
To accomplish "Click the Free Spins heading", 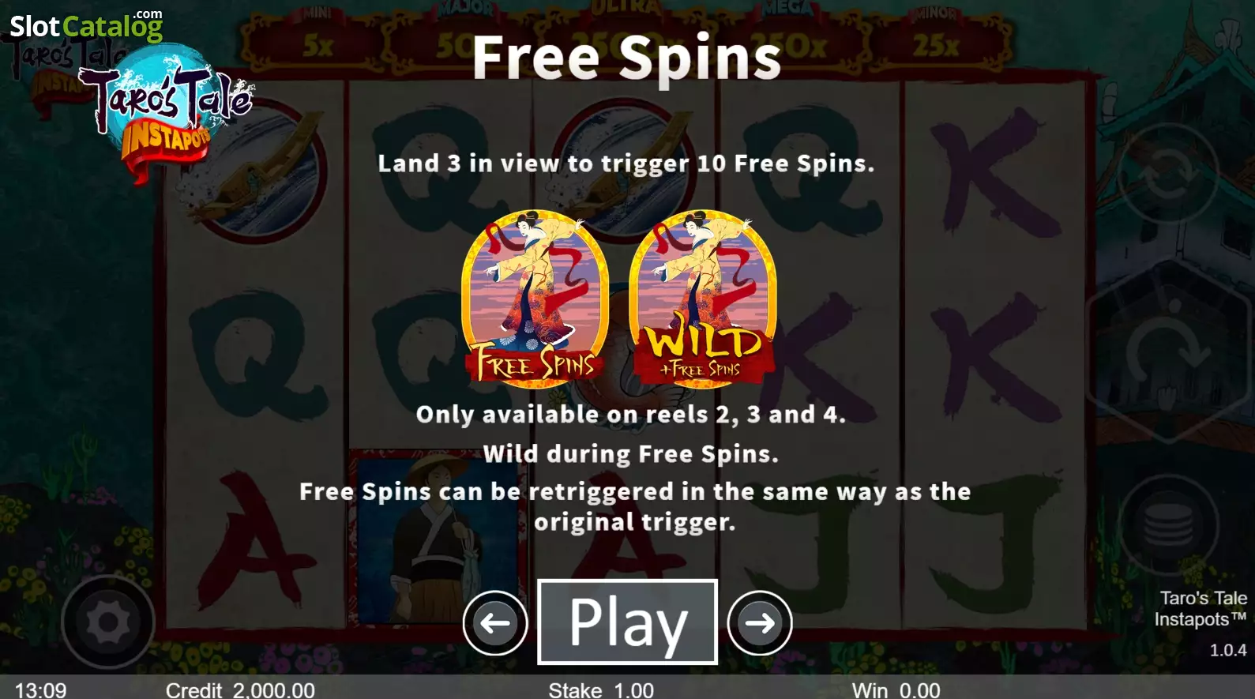I will tap(627, 57).
